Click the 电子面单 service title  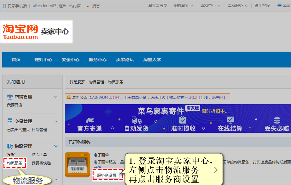point(101,155)
